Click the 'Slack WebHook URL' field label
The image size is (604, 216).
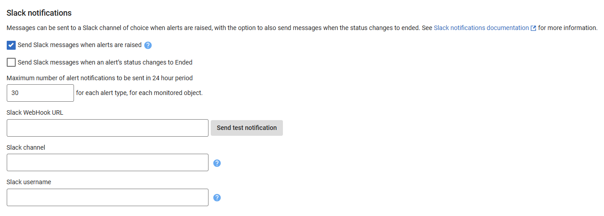35,112
